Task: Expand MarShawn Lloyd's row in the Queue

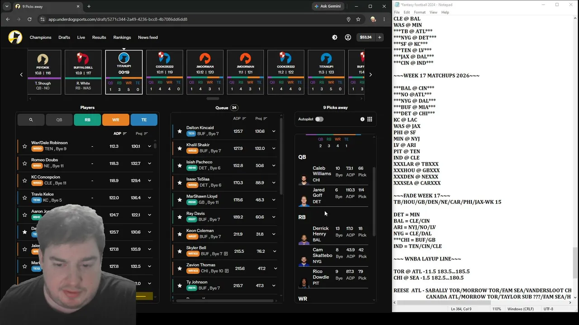Action: coord(274,200)
